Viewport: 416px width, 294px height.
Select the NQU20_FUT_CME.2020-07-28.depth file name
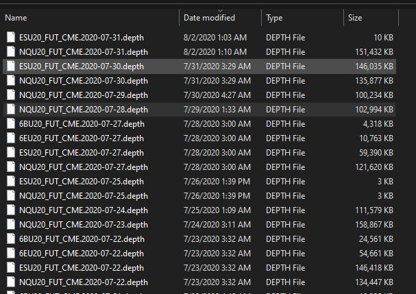coord(83,109)
